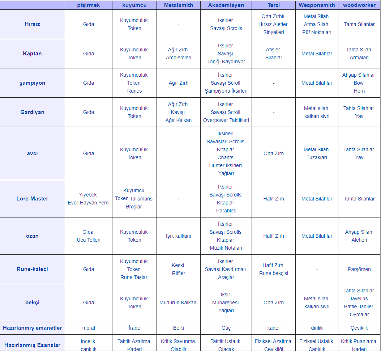Image resolution: width=381 pixels, height=351 pixels.
Task: Click the ozan row header link
Action: pos(32,236)
